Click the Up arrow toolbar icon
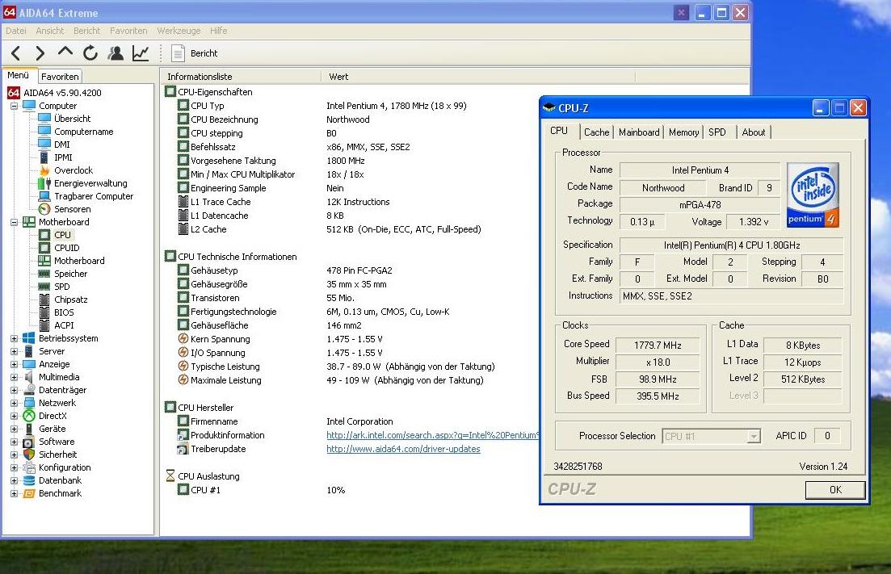Viewport: 891px width, 574px height. click(x=65, y=52)
